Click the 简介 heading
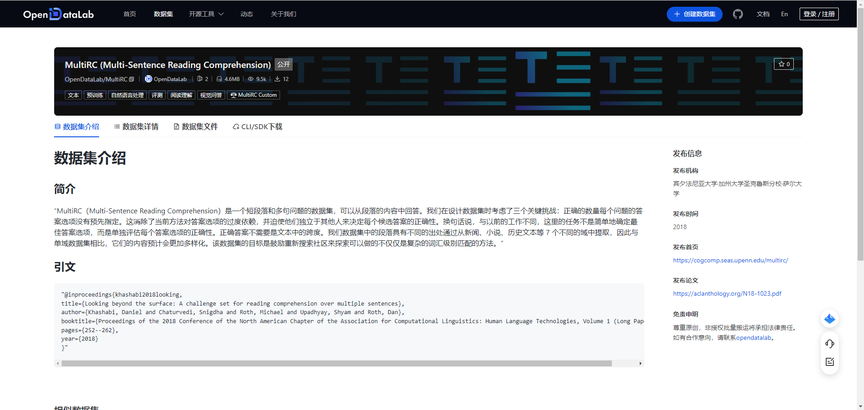The width and height of the screenshot is (864, 410). [x=65, y=189]
